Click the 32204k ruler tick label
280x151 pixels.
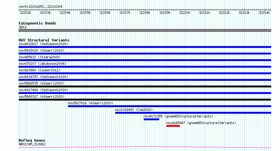65,13
